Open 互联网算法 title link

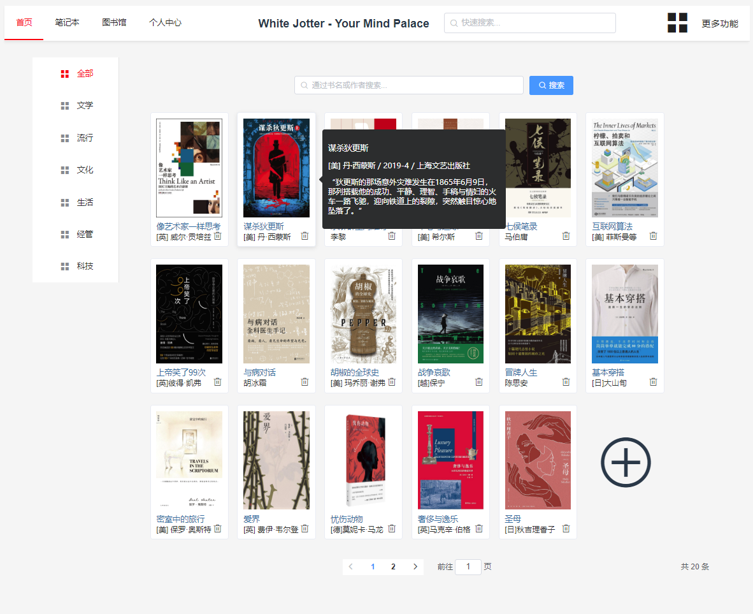(x=612, y=226)
